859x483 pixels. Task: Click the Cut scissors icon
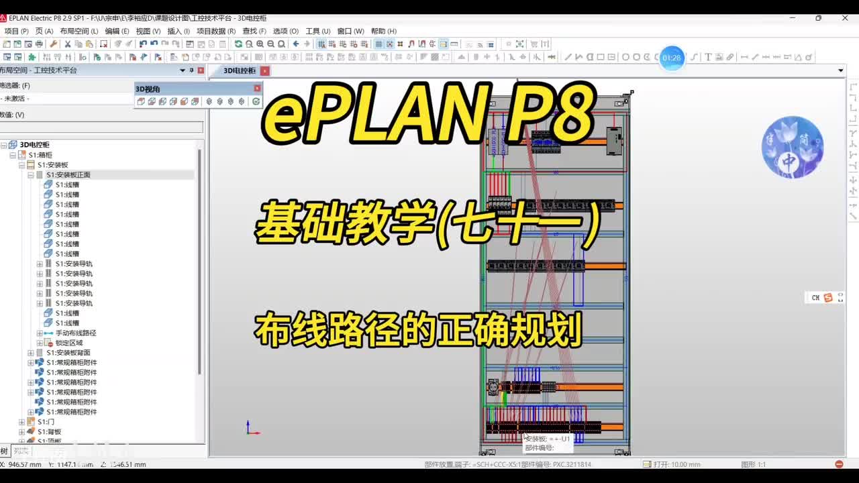68,44
